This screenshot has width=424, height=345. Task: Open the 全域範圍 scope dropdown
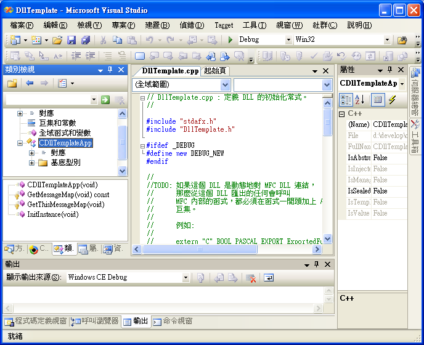point(225,85)
